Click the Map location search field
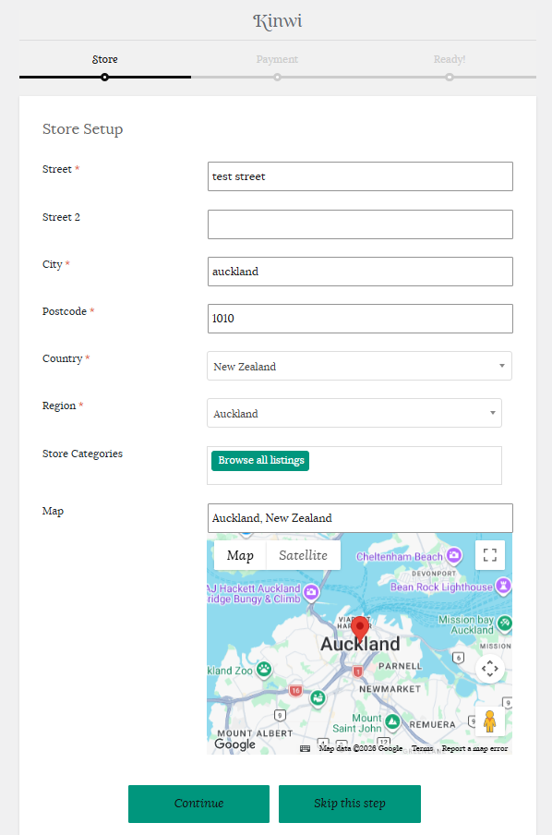 (360, 518)
